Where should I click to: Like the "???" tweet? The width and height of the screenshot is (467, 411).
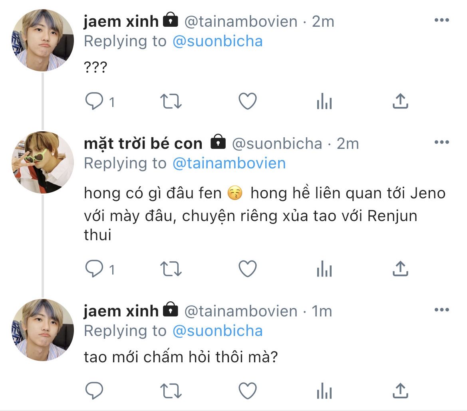pos(247,102)
